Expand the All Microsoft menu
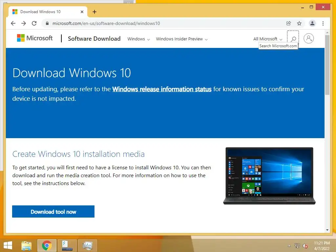 [x=268, y=39]
